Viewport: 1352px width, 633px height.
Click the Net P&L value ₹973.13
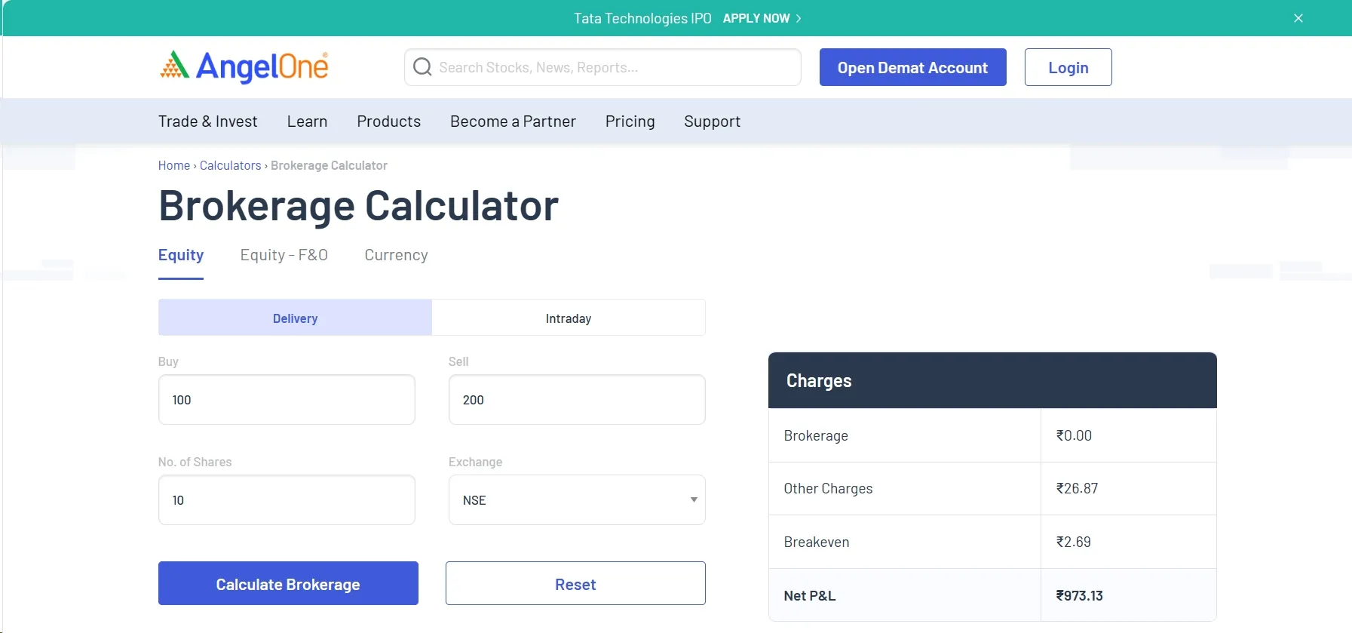pos(1079,595)
